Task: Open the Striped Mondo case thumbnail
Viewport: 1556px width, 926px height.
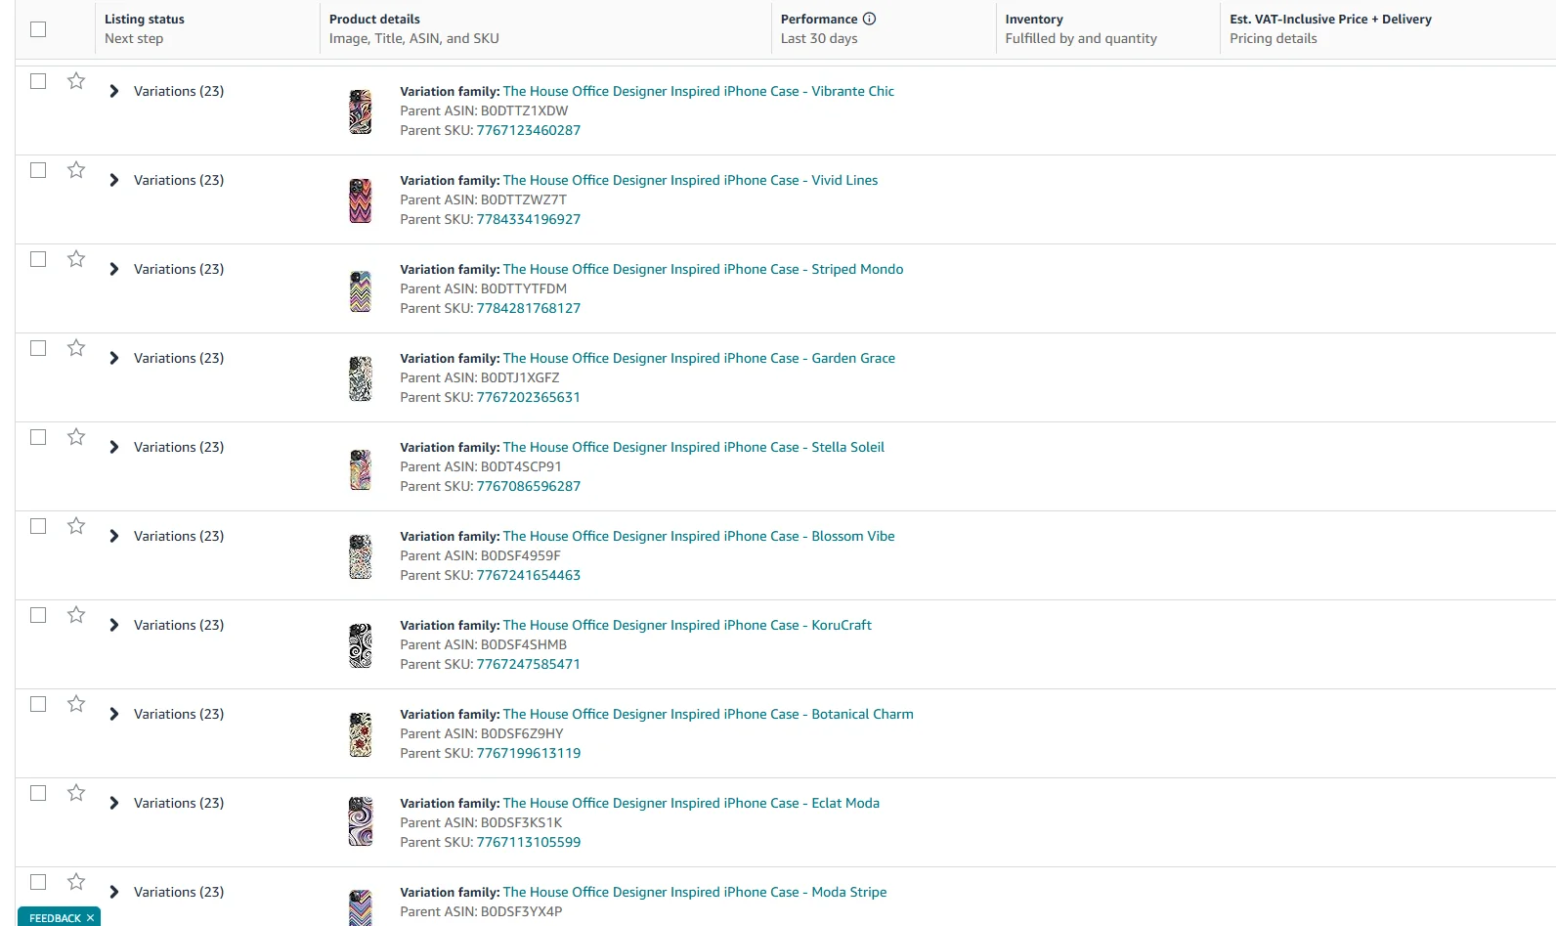Action: click(361, 290)
